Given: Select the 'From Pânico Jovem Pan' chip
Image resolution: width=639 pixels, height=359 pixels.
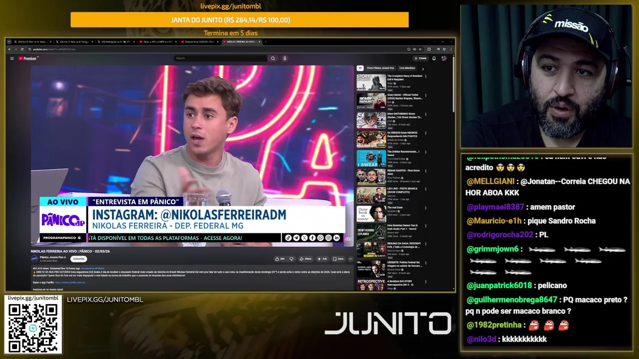Looking at the screenshot, I should pos(380,68).
